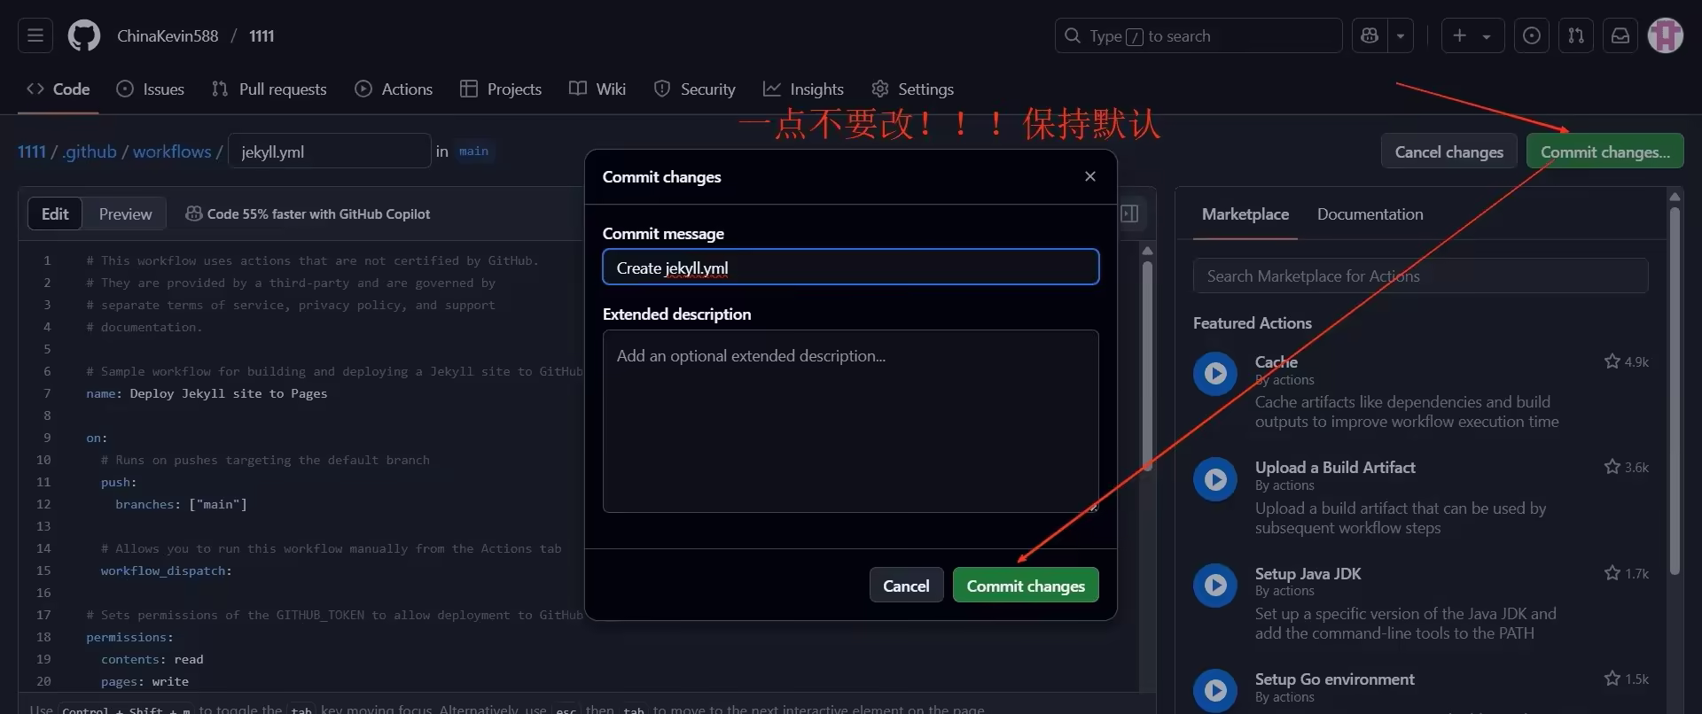This screenshot has height=714, width=1702.
Task: Open the create new plus menu
Action: (x=1472, y=35)
